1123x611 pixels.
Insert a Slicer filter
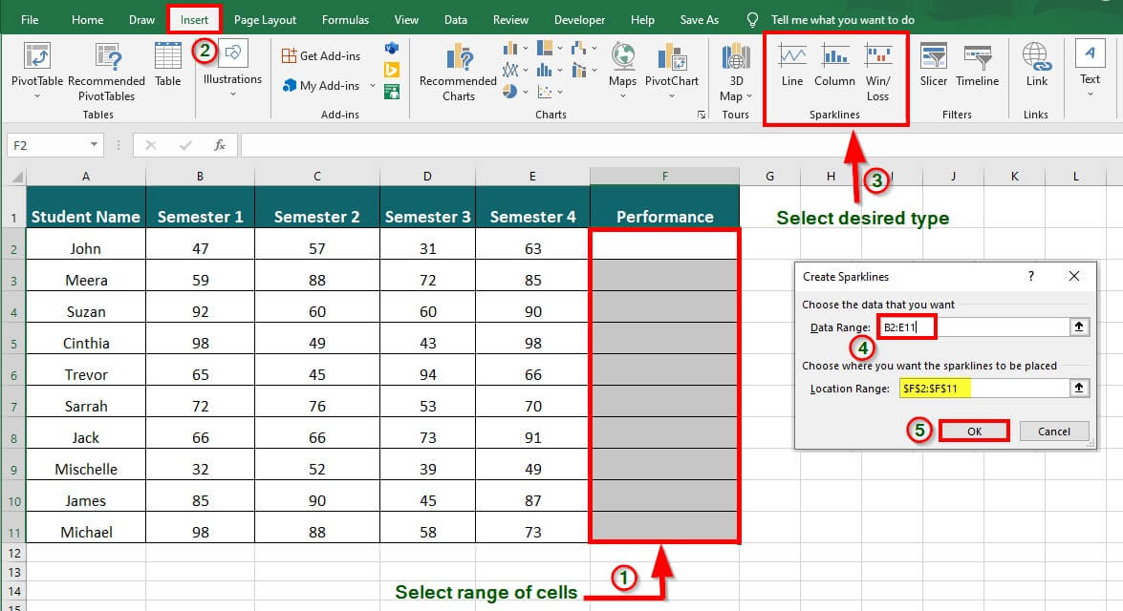[933, 57]
